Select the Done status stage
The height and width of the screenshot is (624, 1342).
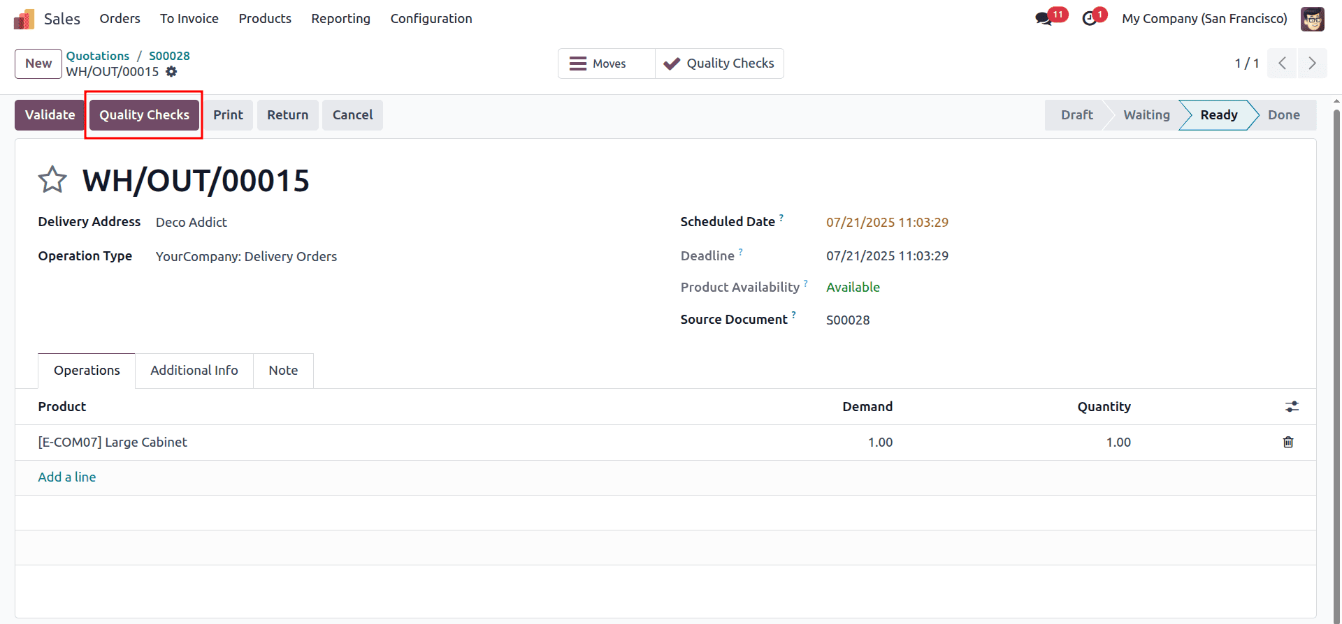[1284, 115]
